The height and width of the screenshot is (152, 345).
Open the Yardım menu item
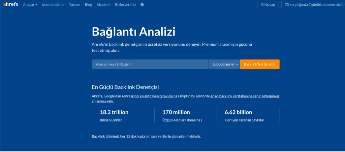pos(74,5)
